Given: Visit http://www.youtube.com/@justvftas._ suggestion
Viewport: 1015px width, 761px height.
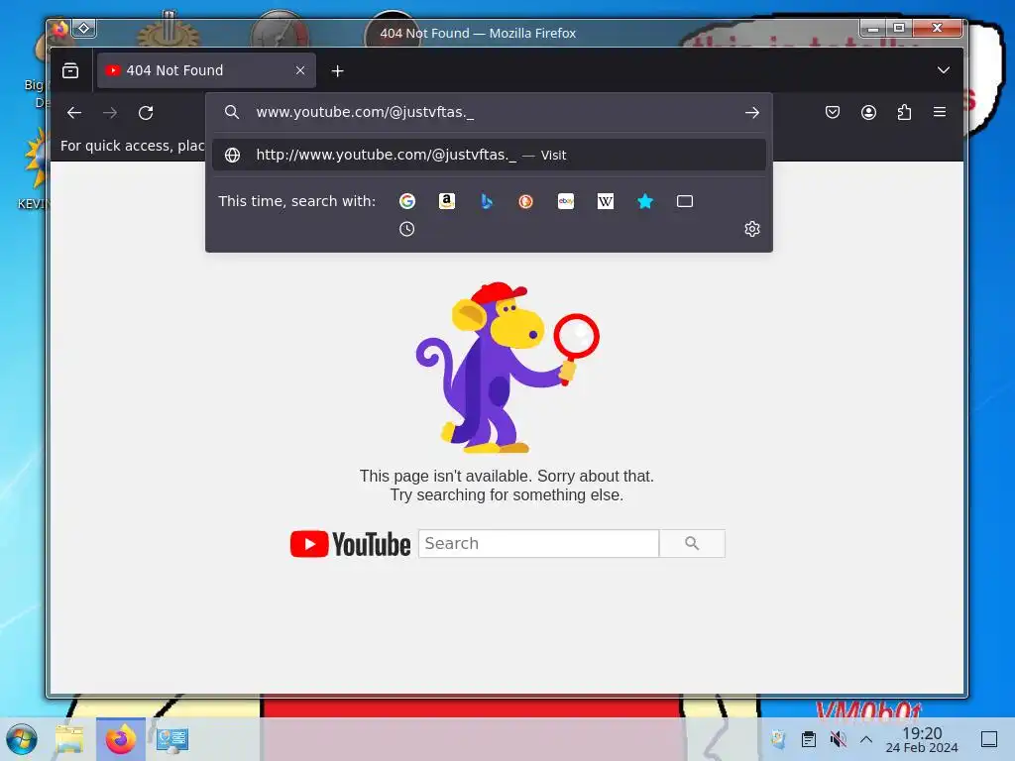Looking at the screenshot, I should (x=489, y=155).
